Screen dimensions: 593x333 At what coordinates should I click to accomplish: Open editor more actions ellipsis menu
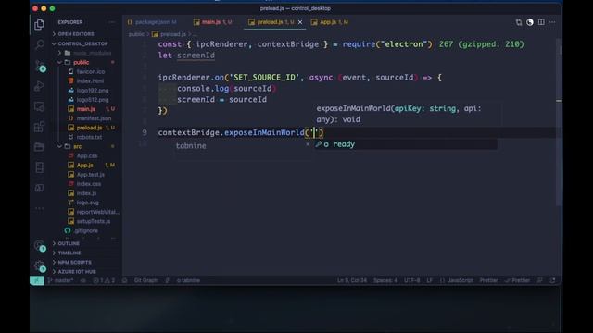click(x=552, y=22)
